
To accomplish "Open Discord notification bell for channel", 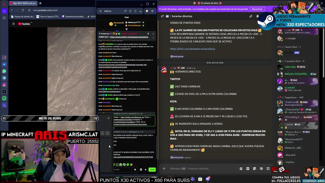I will click(257, 16).
